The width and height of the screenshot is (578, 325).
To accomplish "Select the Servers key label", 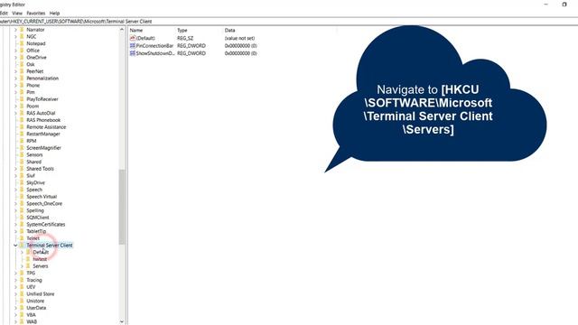I will [x=41, y=266].
